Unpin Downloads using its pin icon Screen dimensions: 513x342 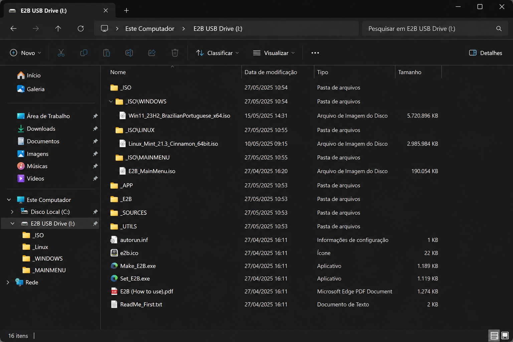pyautogui.click(x=95, y=129)
